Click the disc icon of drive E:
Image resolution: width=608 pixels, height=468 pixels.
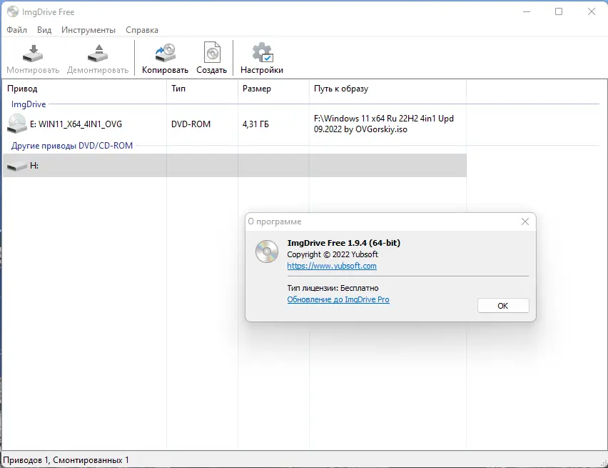click(x=16, y=124)
